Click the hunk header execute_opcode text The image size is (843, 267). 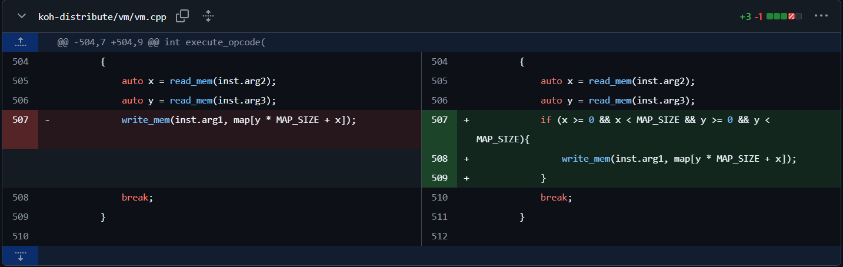[225, 42]
